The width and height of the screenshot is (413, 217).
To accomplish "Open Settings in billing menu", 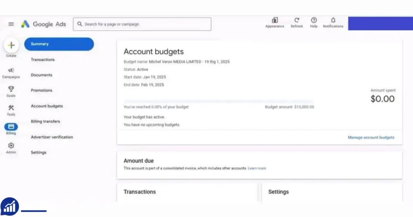I will 38,152.
